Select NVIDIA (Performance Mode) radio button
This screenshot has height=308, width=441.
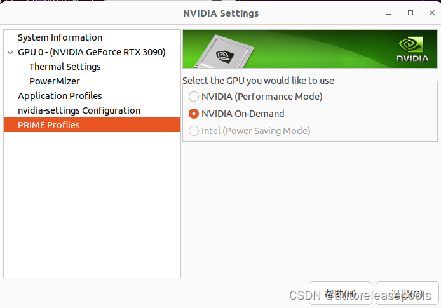194,97
